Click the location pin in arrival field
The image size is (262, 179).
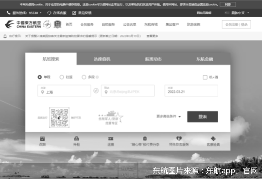106,92
